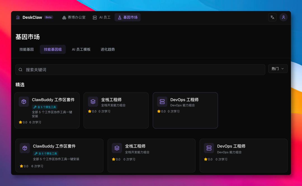The height and width of the screenshot is (186, 302).
Task: Select the server icon on DevOps 工程师 card
Action: (x=162, y=102)
